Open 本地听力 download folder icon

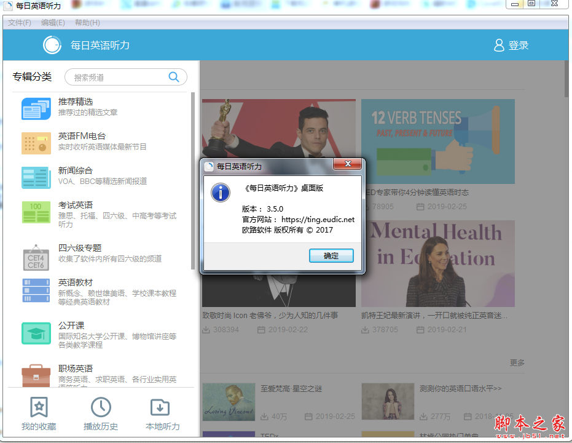pos(160,407)
